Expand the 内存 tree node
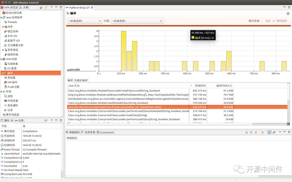292x182 pixels. (3, 27)
